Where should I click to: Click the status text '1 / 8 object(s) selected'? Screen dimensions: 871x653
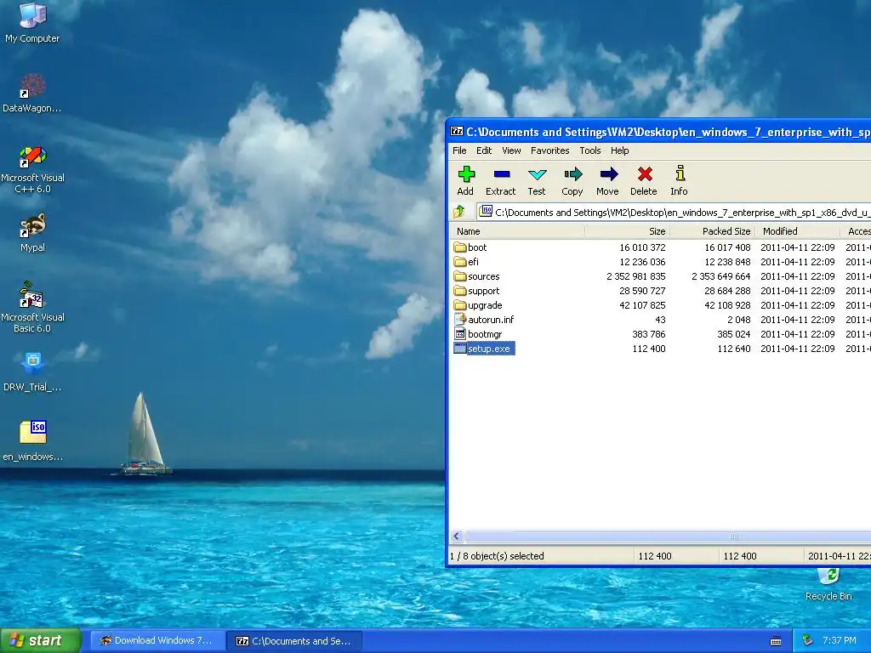pyautogui.click(x=497, y=556)
